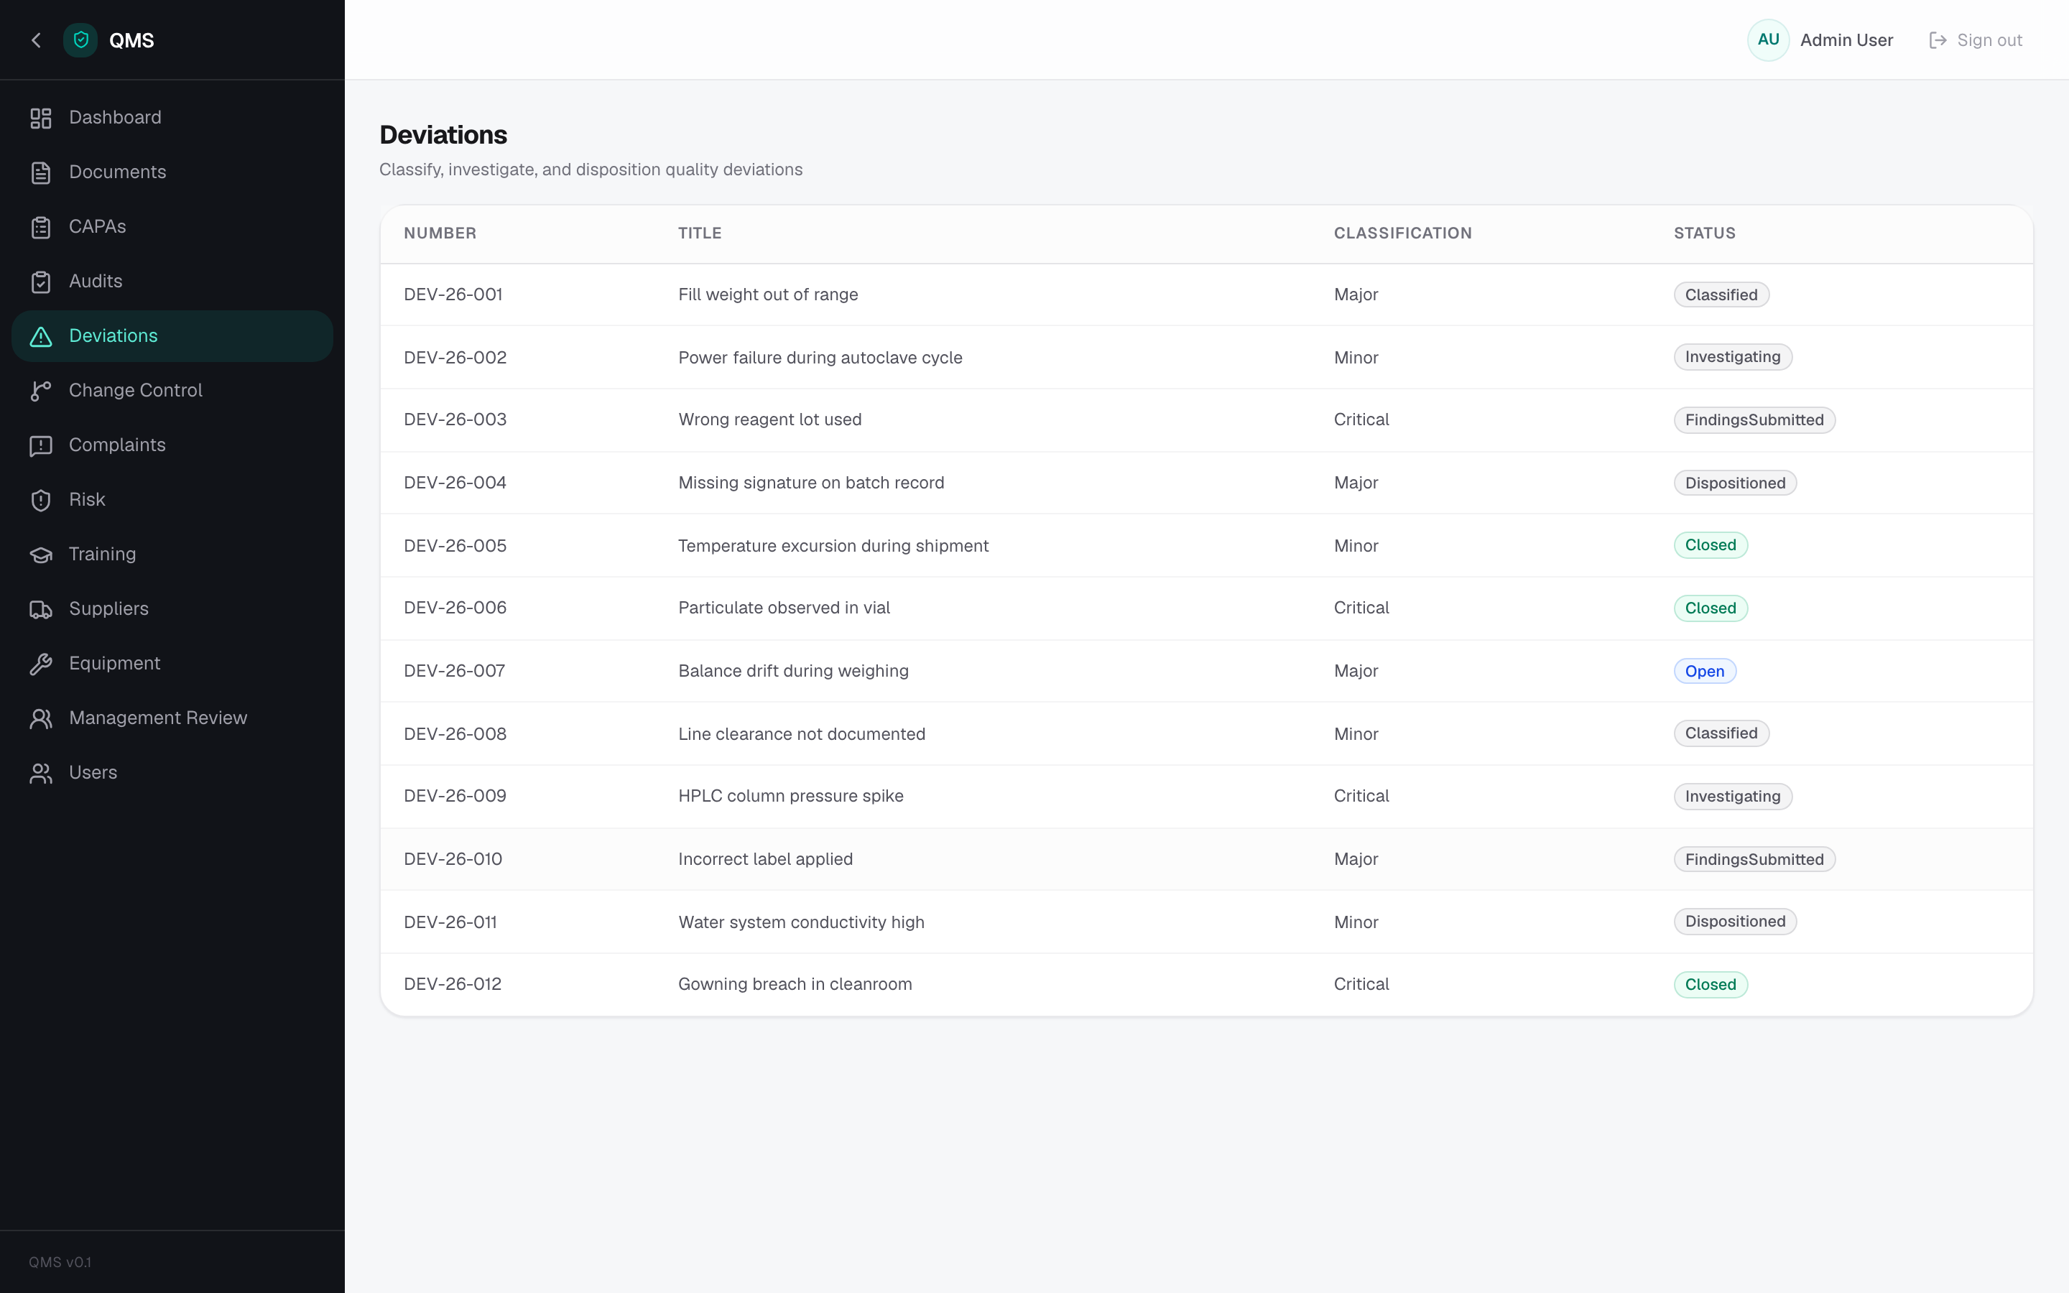Go to Users page

[172, 773]
